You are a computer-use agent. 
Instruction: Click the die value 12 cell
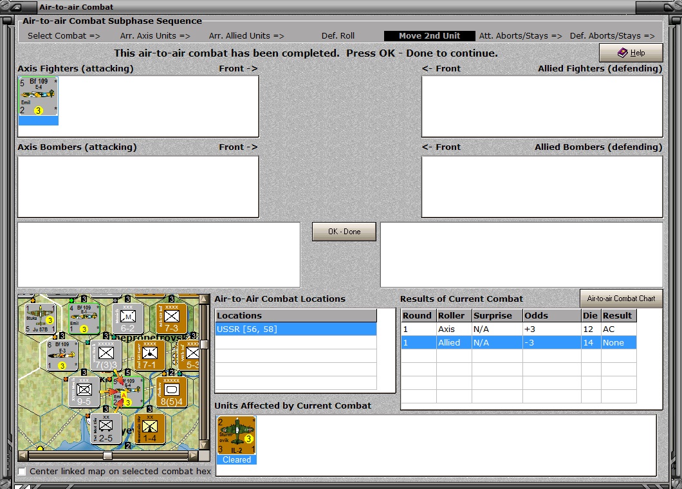[x=591, y=329]
